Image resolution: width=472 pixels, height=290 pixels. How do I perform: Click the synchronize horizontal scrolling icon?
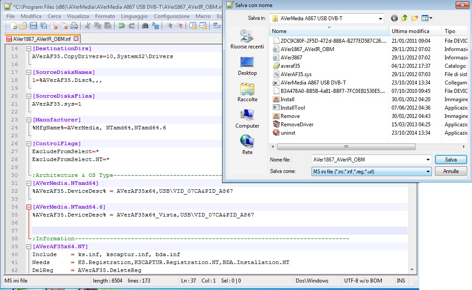click(x=203, y=26)
